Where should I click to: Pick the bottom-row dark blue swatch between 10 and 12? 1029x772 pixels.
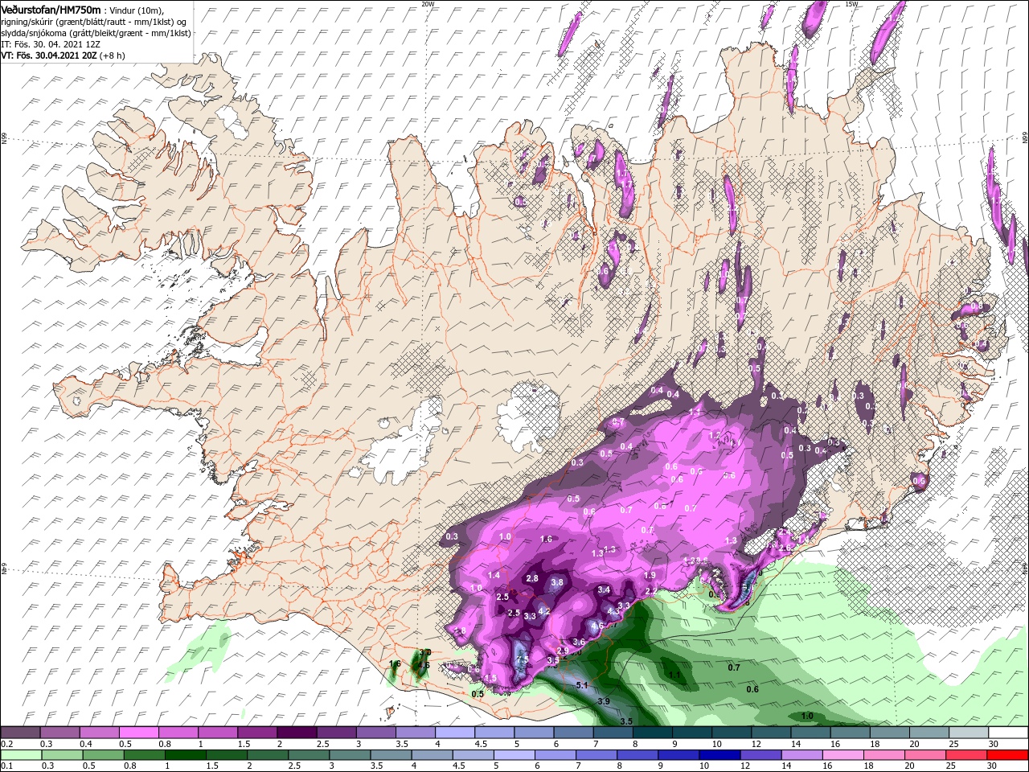tap(719, 755)
